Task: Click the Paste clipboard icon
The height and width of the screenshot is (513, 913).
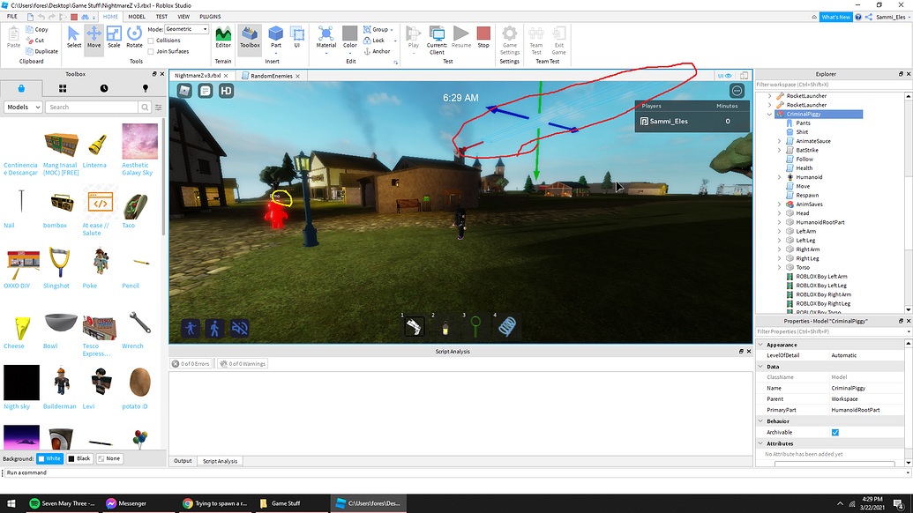Action: (x=13, y=38)
